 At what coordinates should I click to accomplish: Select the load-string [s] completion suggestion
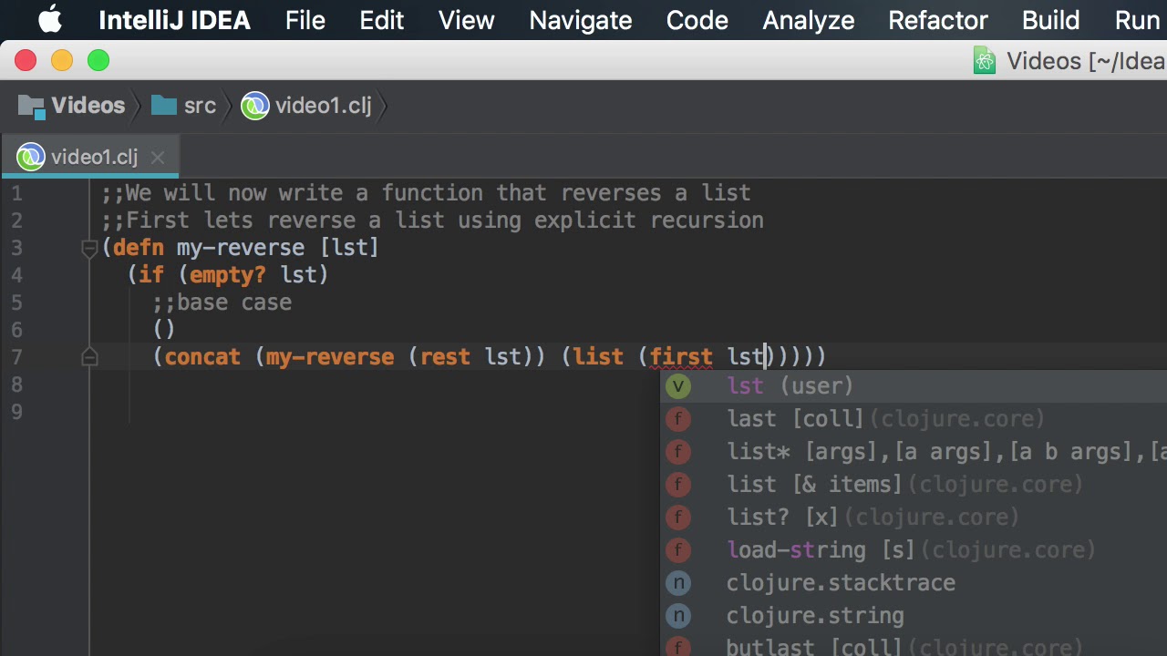914,550
